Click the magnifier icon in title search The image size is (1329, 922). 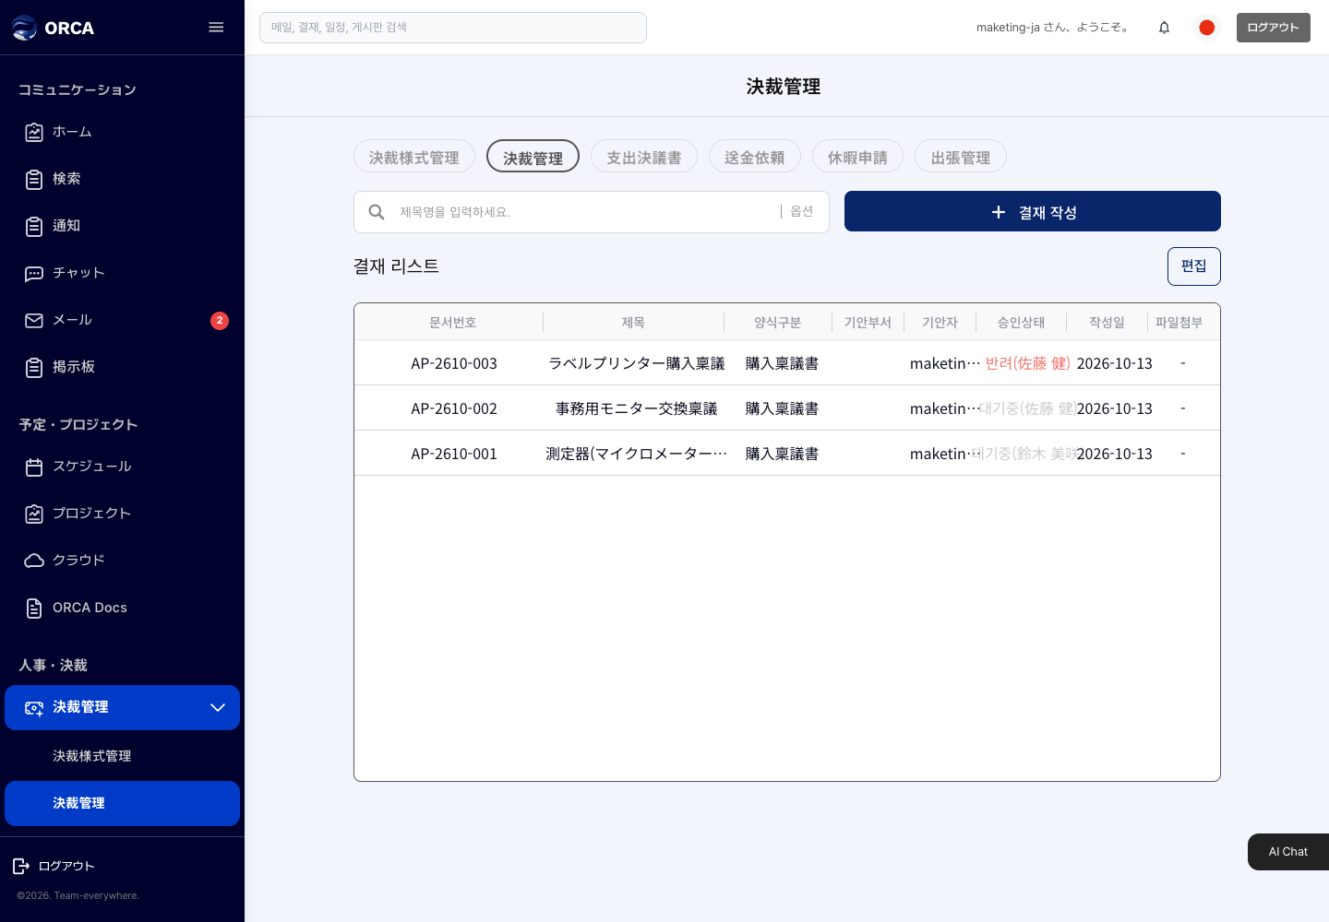[377, 212]
